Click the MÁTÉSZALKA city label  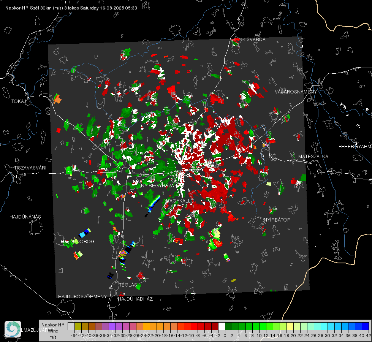tap(313, 157)
